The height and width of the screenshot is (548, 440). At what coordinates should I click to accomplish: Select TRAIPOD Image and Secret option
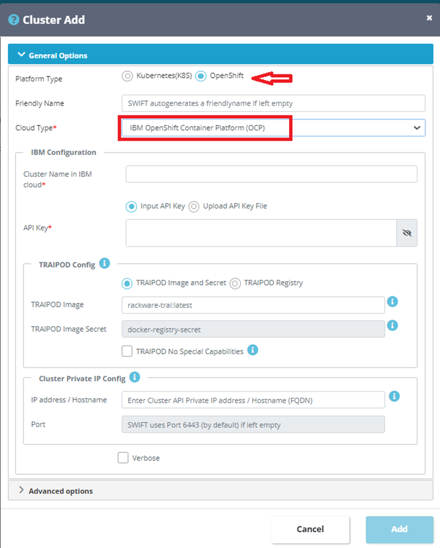[x=127, y=283]
